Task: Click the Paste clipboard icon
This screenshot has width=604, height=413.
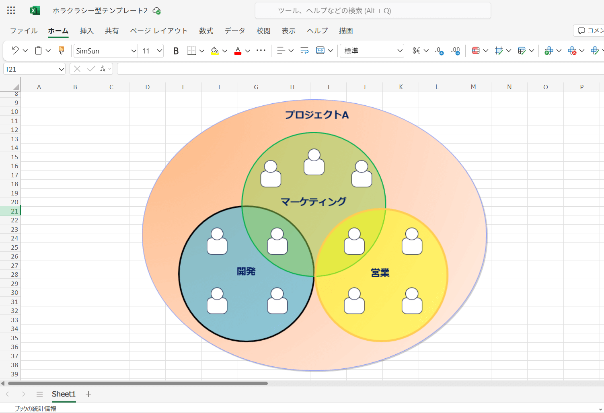Action: [x=38, y=50]
